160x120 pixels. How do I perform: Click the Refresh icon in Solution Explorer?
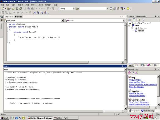click(134, 20)
